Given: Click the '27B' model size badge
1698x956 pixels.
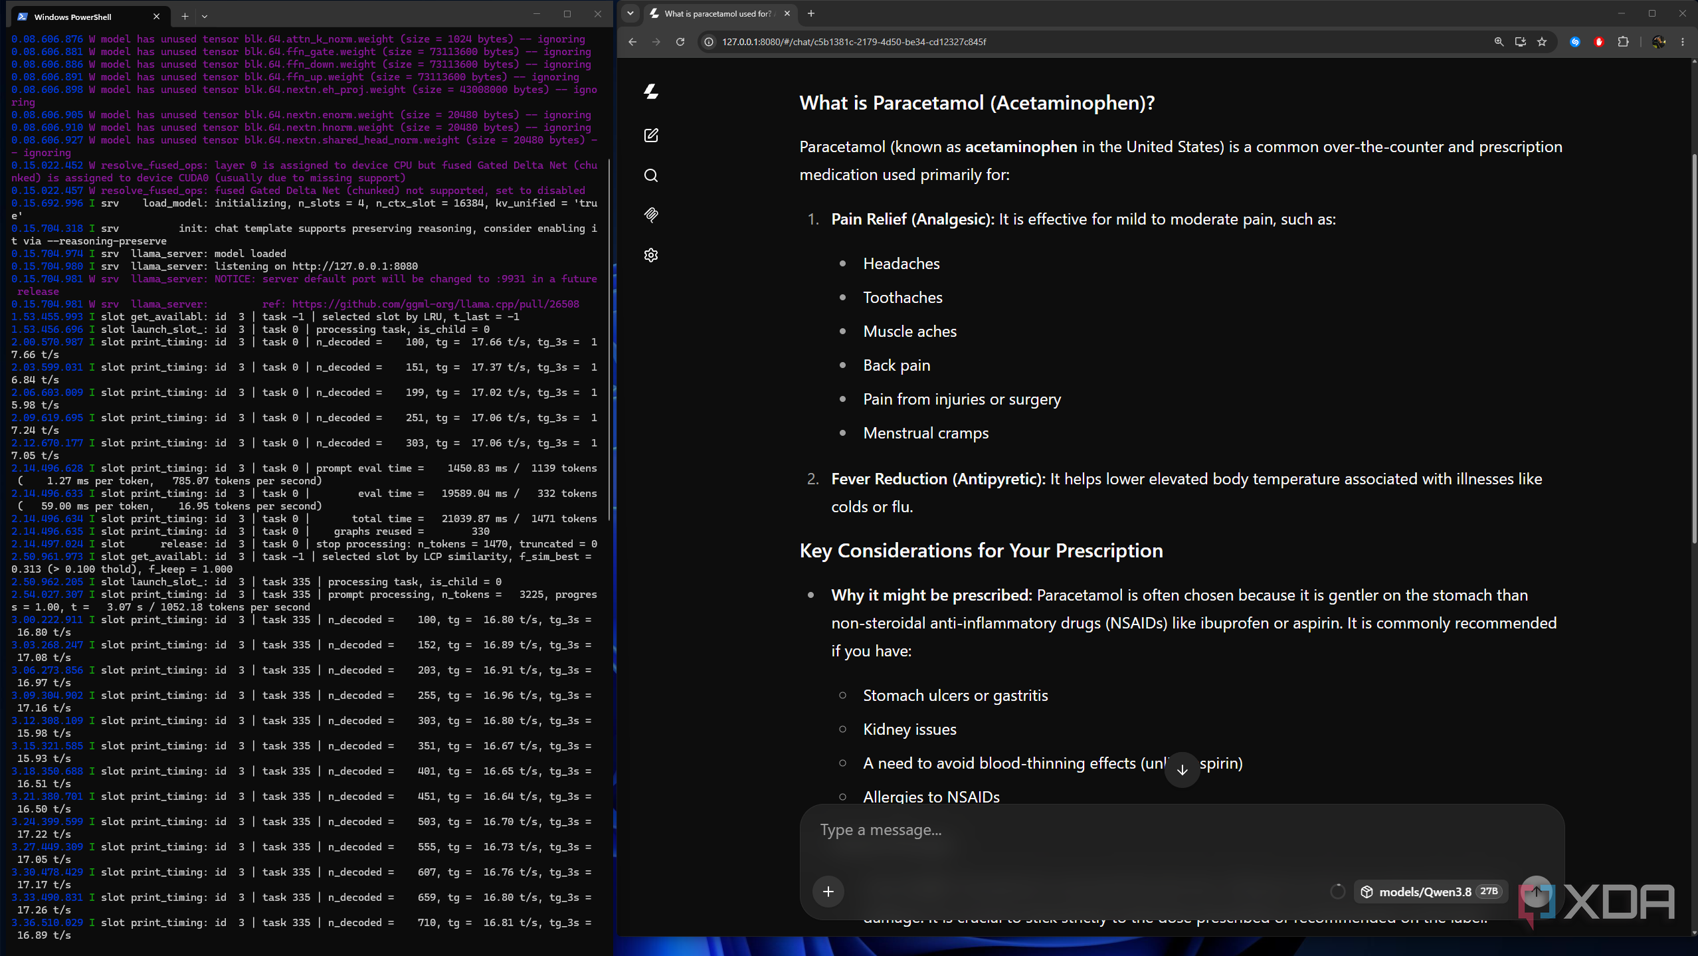Looking at the screenshot, I should [x=1489, y=892].
